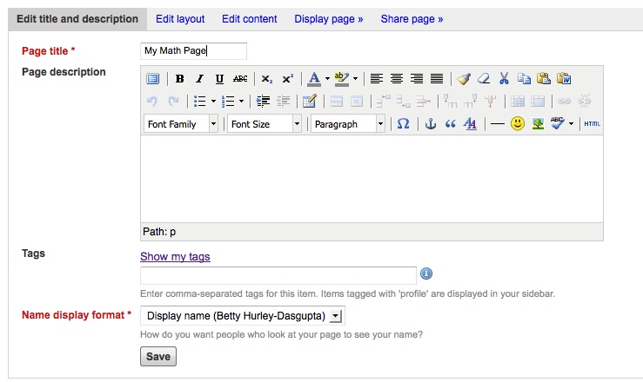Toggle underline text formatting
The width and height of the screenshot is (643, 382).
coord(219,79)
